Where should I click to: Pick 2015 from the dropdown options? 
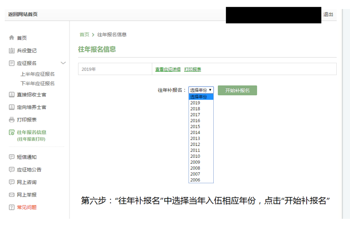[201, 127]
